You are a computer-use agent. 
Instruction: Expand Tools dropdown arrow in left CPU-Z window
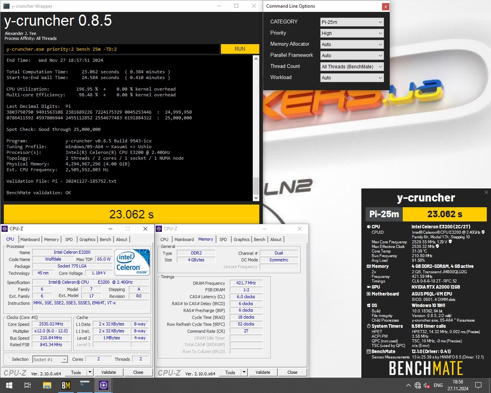(x=90, y=372)
